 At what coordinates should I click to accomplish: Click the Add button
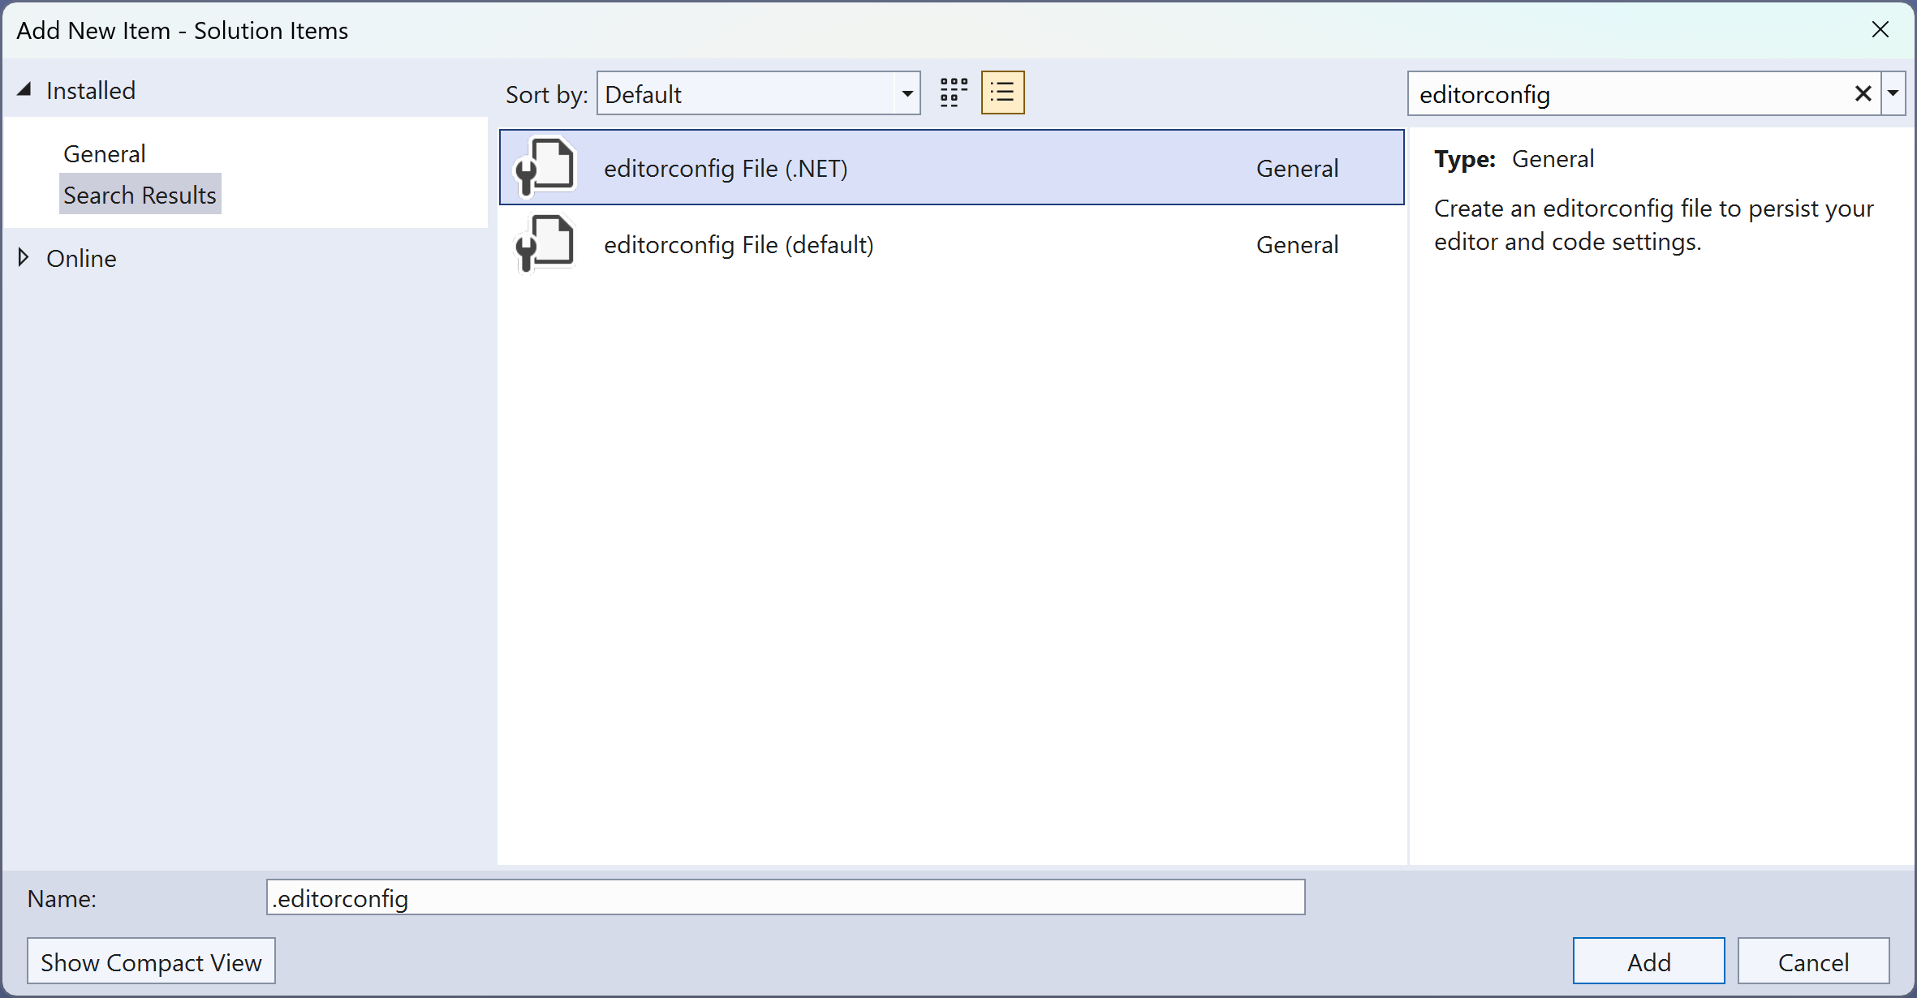(1648, 961)
